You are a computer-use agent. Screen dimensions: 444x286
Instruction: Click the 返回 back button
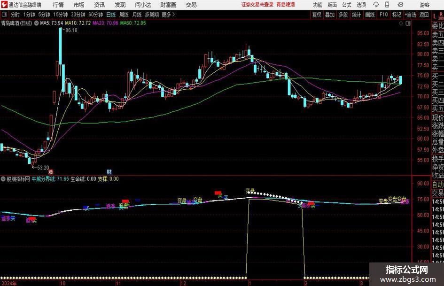(424, 15)
